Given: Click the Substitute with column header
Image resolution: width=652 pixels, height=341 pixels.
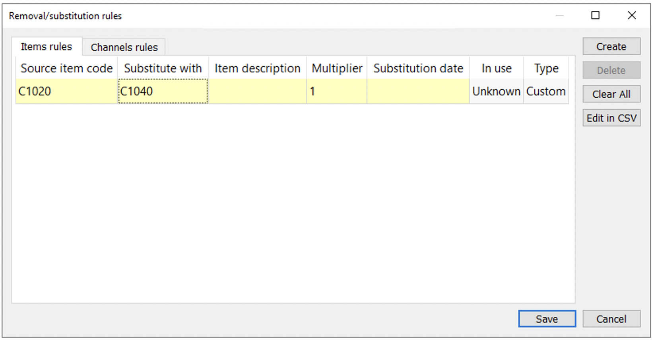Looking at the screenshot, I should point(163,68).
